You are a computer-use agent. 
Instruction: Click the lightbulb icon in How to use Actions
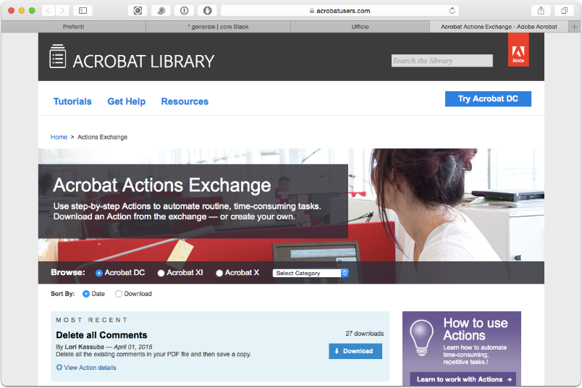coord(421,337)
